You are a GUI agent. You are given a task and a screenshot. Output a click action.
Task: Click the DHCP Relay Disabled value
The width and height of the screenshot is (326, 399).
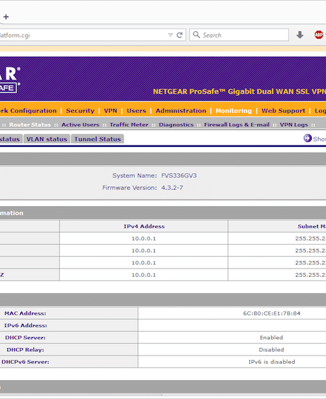coord(272,349)
